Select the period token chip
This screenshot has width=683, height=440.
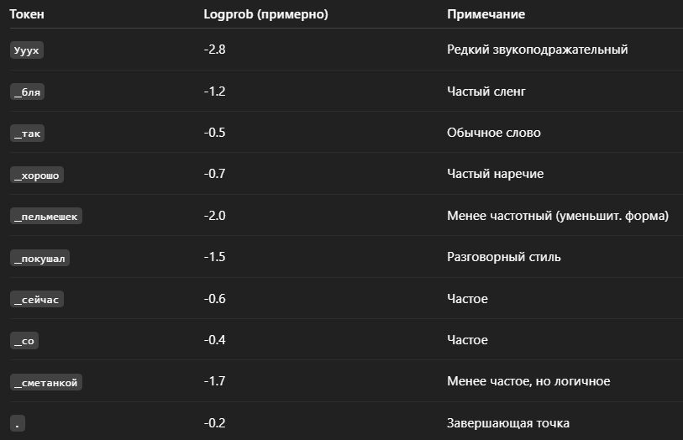pos(18,423)
